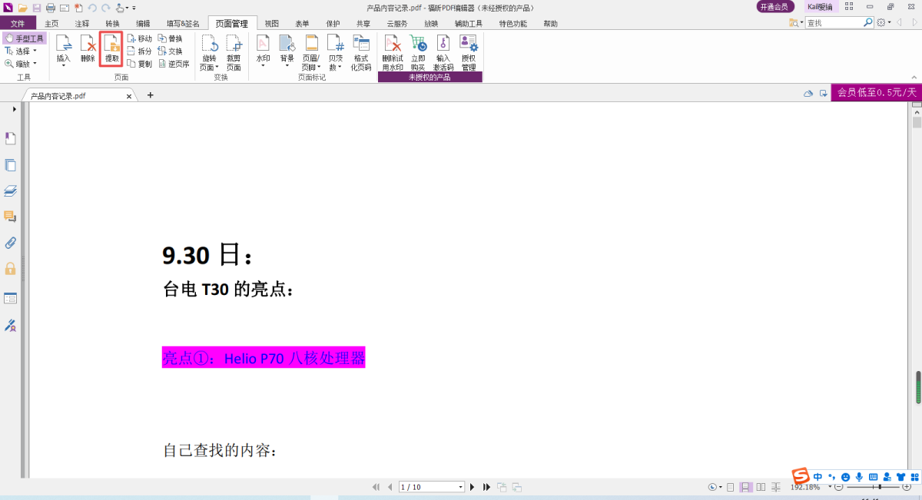
Task: Switch to single page view mode
Action: 731,487
